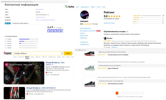Click the blue User badge icon

coord(8,23)
